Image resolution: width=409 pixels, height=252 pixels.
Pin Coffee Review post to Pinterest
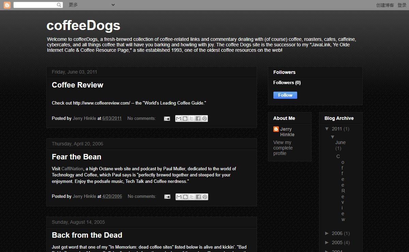coord(204,119)
